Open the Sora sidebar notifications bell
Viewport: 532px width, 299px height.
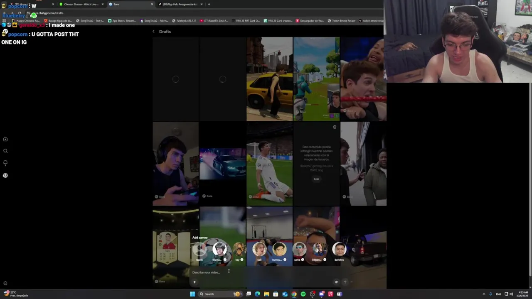coord(5,163)
